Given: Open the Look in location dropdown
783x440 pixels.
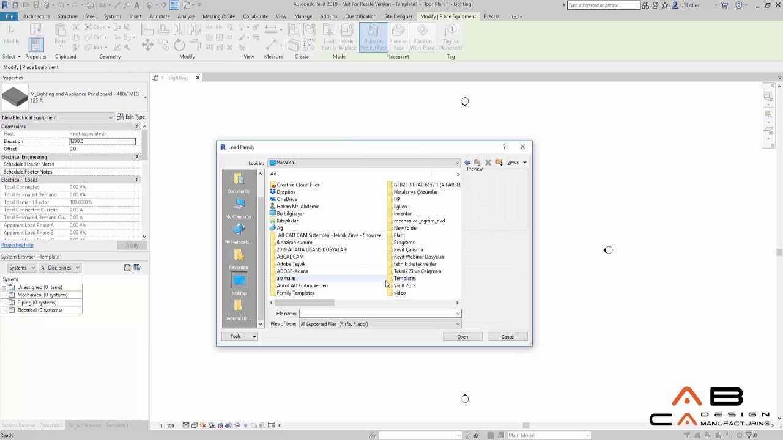Looking at the screenshot, I should [457, 163].
